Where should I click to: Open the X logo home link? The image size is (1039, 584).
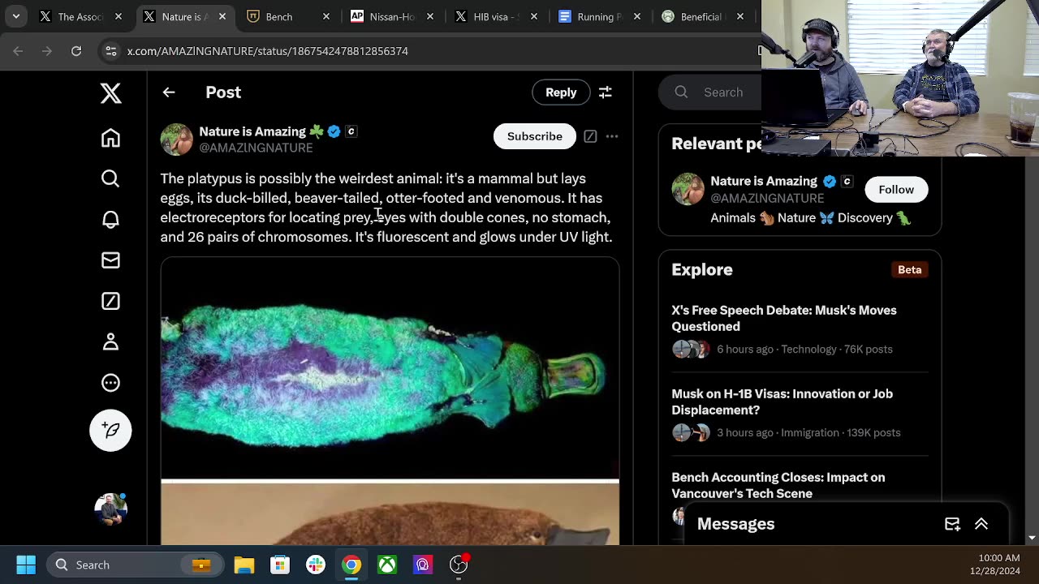110,93
